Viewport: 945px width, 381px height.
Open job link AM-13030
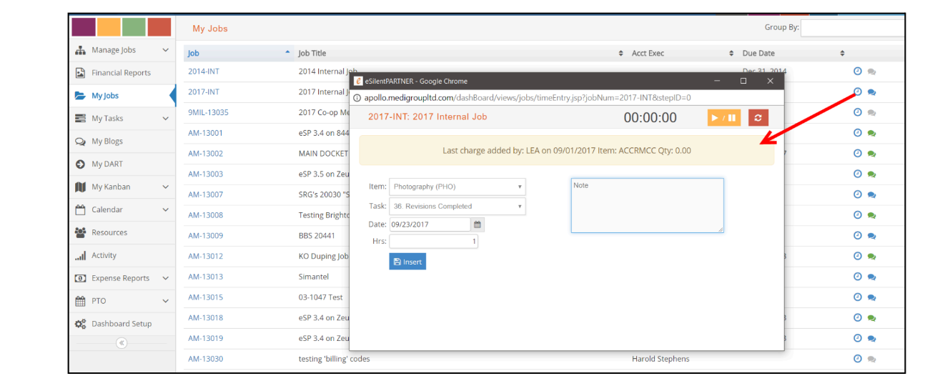click(205, 359)
